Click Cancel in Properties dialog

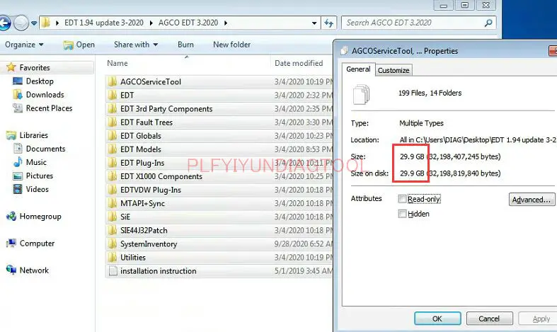[489, 319]
